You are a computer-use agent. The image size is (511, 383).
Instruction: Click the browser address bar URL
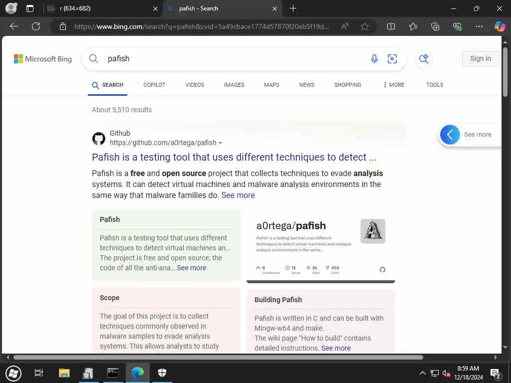click(202, 26)
